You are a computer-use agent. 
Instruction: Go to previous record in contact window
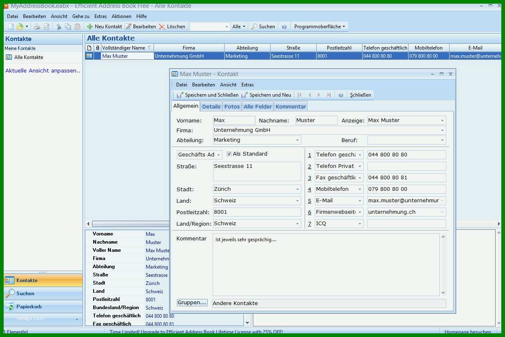[310, 95]
